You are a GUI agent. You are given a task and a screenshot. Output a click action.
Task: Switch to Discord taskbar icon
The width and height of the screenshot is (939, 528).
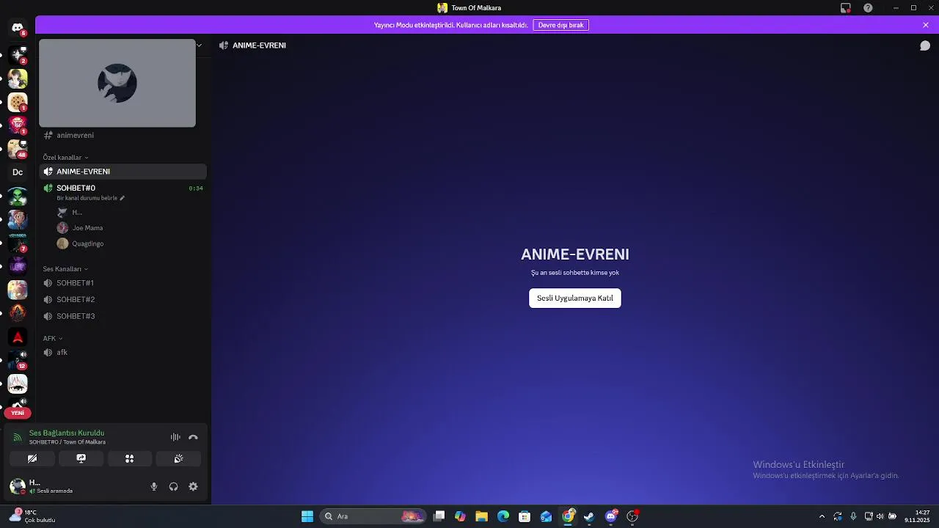click(x=611, y=516)
